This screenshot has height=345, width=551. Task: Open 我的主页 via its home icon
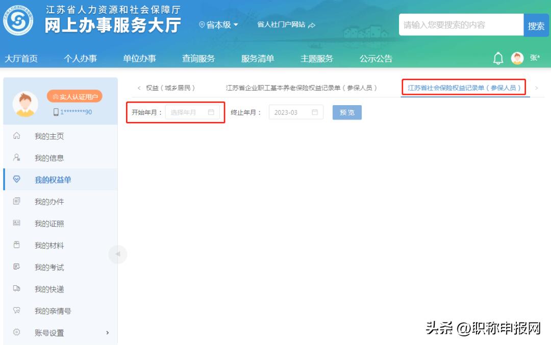coord(16,136)
